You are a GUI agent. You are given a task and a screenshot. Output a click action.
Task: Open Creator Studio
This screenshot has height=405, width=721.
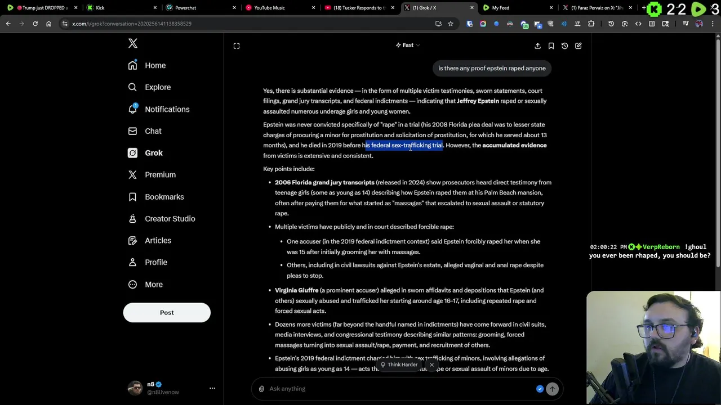[x=162, y=219]
